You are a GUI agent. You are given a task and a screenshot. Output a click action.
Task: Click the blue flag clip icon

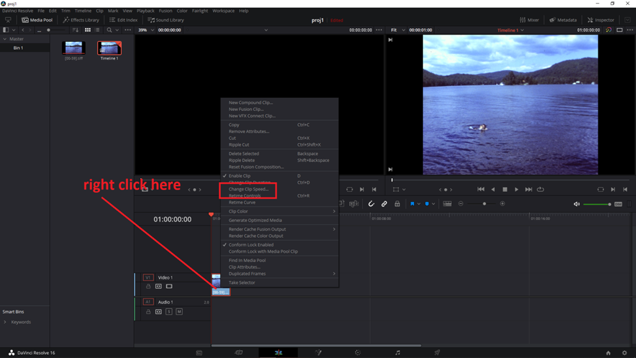coord(412,204)
